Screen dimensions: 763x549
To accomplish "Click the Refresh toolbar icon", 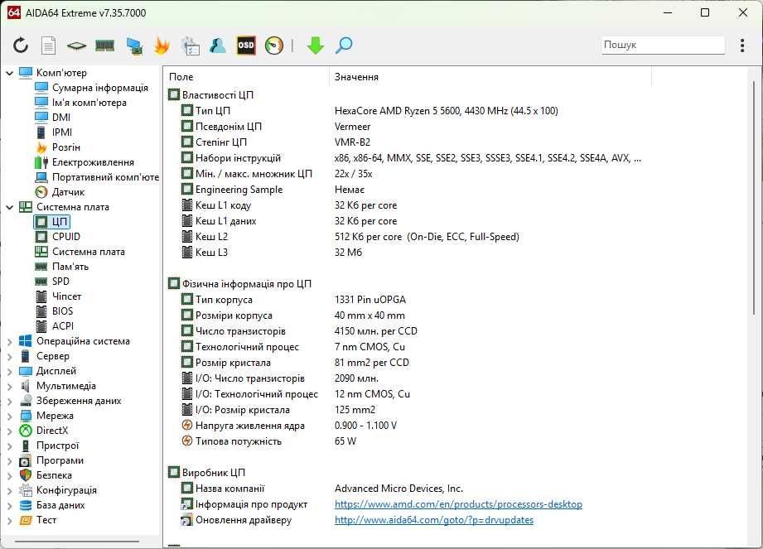I will [21, 46].
